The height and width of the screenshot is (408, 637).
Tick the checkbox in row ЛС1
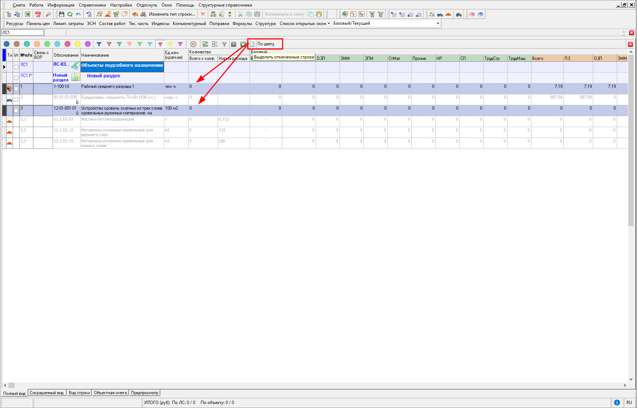16,67
